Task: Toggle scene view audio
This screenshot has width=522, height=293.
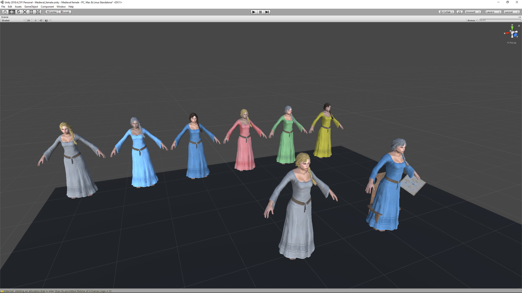Action: 41,20
